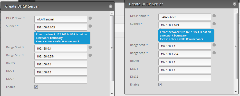
Task: Click empty DNS 2 field in LAN-subnet dialog
Action: click(185, 78)
